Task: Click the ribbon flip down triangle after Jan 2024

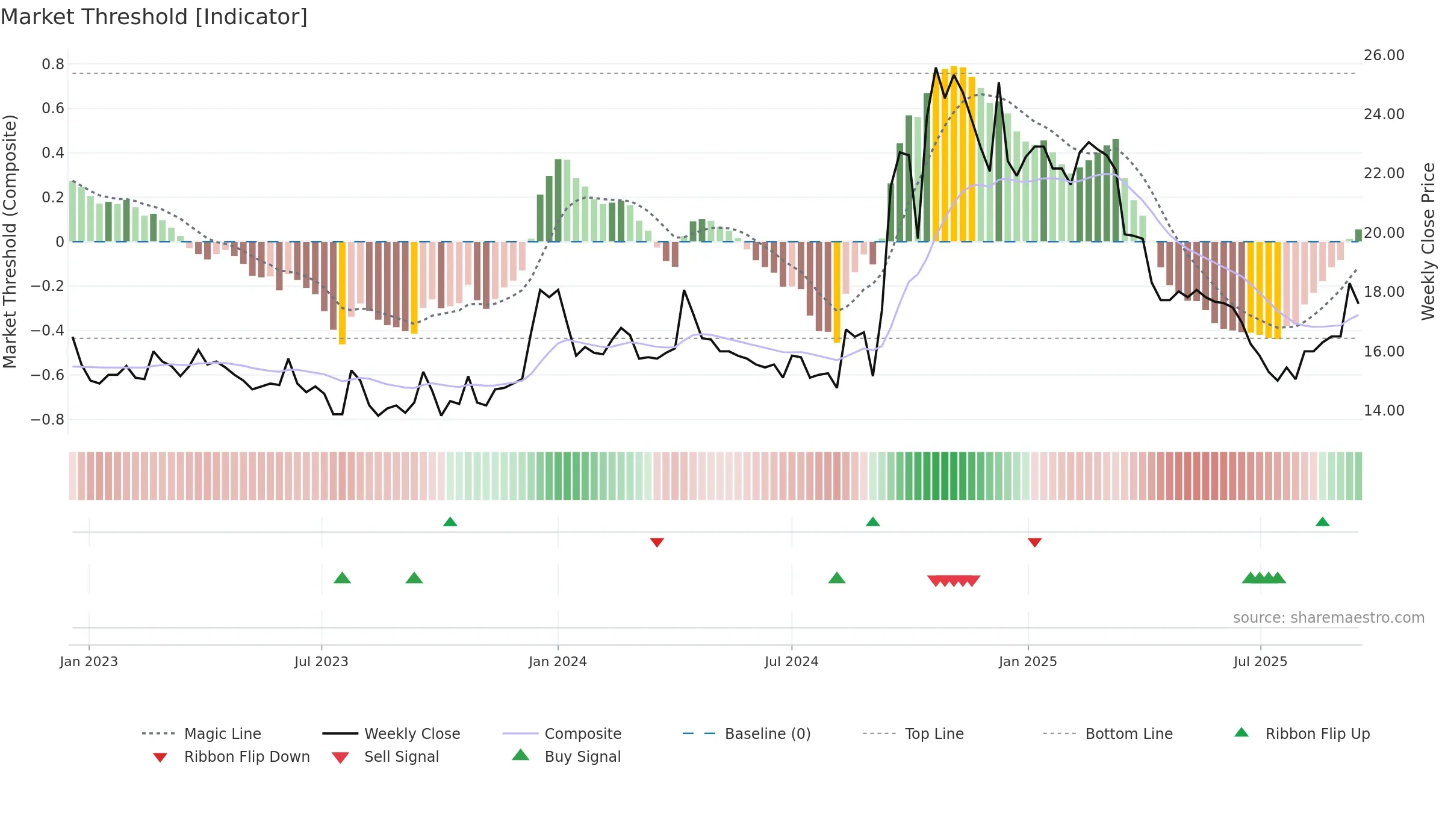Action: coord(657,543)
